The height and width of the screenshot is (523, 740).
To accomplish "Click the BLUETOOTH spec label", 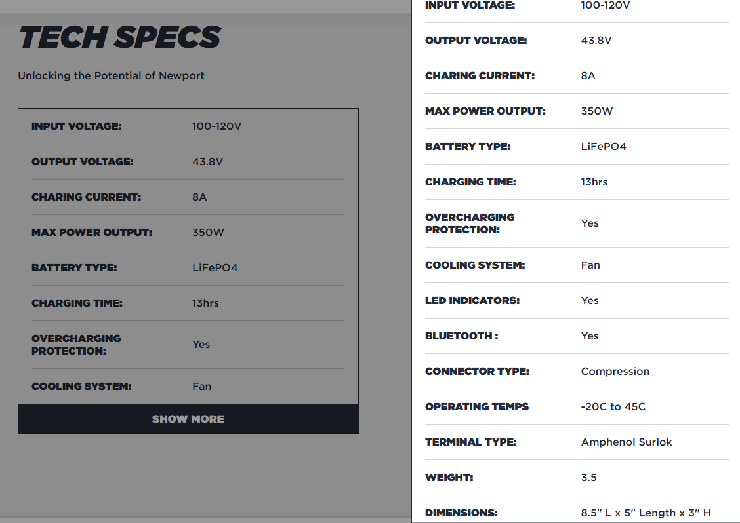I will [462, 336].
